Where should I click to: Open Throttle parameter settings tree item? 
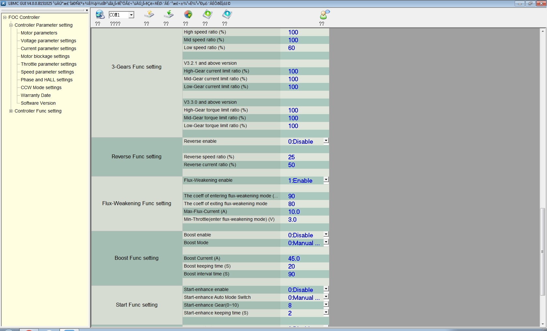tap(49, 64)
